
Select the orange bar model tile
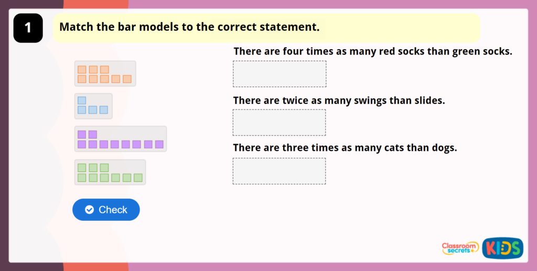click(105, 74)
